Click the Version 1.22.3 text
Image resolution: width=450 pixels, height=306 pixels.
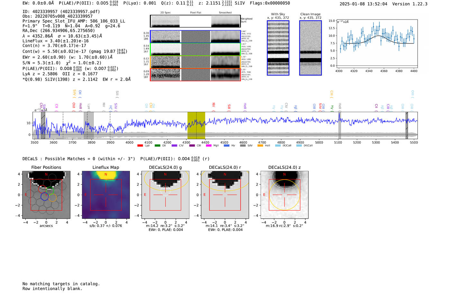pyautogui.click(x=410, y=4)
